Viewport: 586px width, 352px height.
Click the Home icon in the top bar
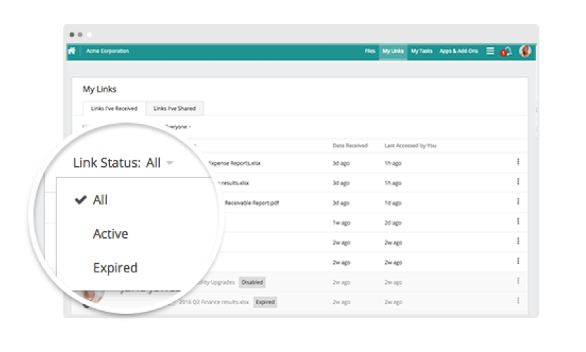[71, 51]
